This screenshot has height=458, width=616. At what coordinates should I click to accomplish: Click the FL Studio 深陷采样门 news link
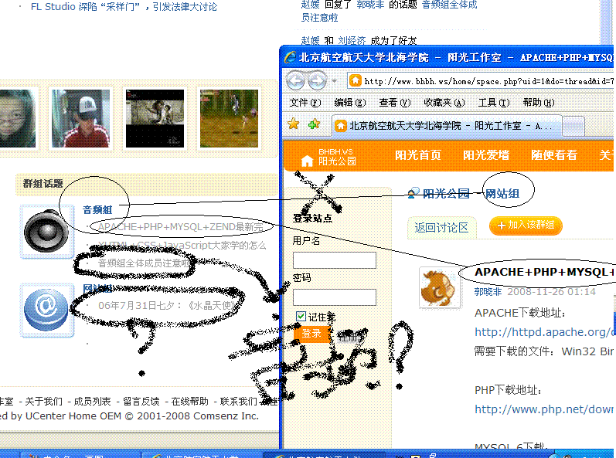[x=124, y=7]
